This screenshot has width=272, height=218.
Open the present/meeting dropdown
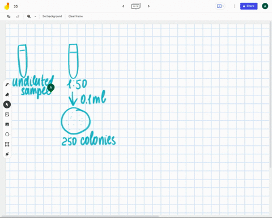tap(220, 6)
